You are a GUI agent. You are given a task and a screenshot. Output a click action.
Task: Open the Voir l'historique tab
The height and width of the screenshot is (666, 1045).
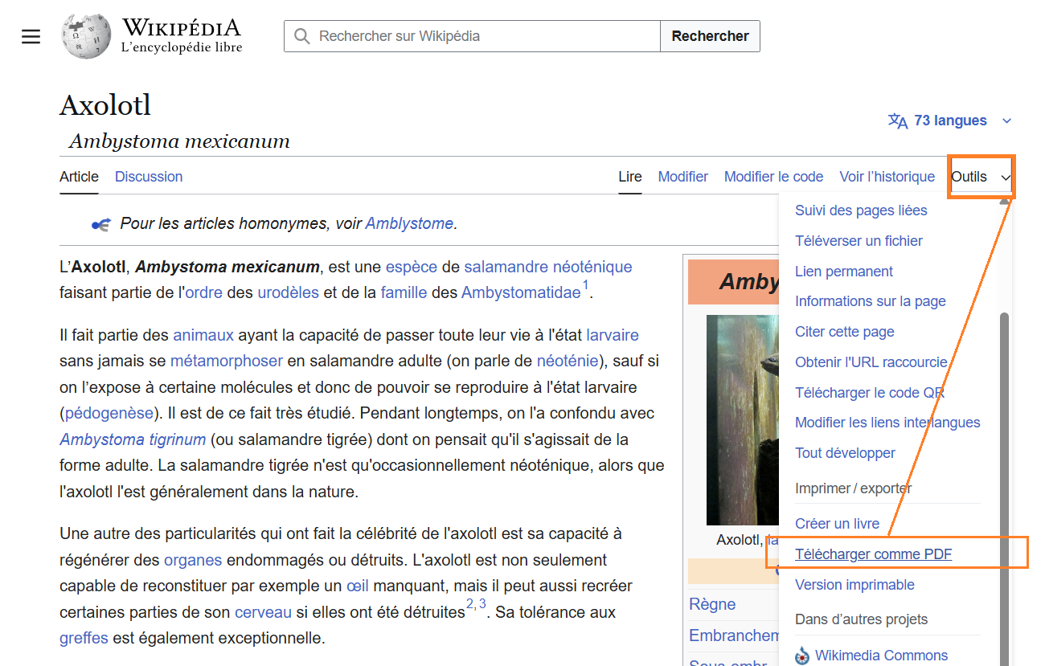(x=887, y=177)
